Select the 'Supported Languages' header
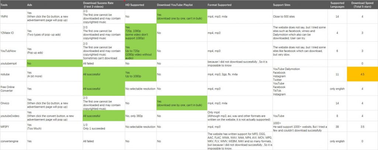The width and height of the screenshot is (378, 150). 337,5
